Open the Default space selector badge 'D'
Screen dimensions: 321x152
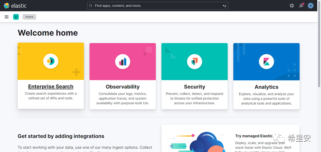point(16,17)
